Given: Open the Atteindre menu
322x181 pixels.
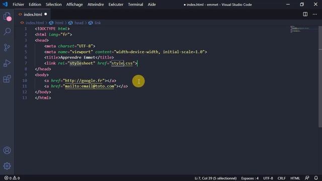Looking at the screenshot, I should tap(96, 5).
